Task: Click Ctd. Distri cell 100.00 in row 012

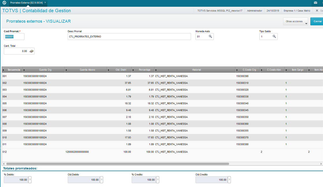Action: [x=127, y=152]
